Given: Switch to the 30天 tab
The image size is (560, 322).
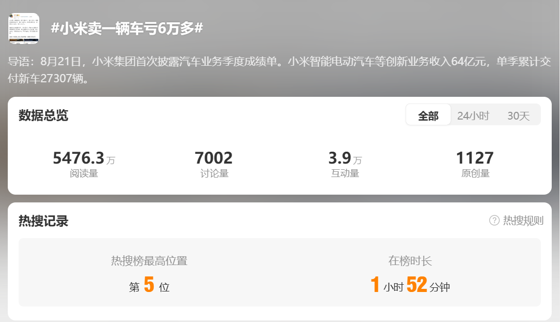Looking at the screenshot, I should tap(518, 115).
